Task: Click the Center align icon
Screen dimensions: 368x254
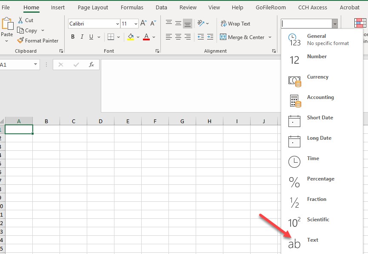Action: pos(178,37)
